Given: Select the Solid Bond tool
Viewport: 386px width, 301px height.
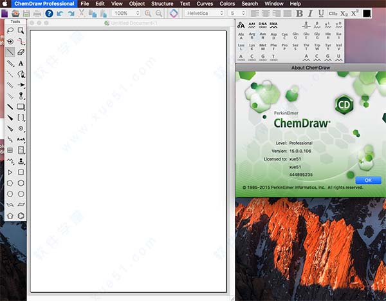Looking at the screenshot, I should (10, 52).
